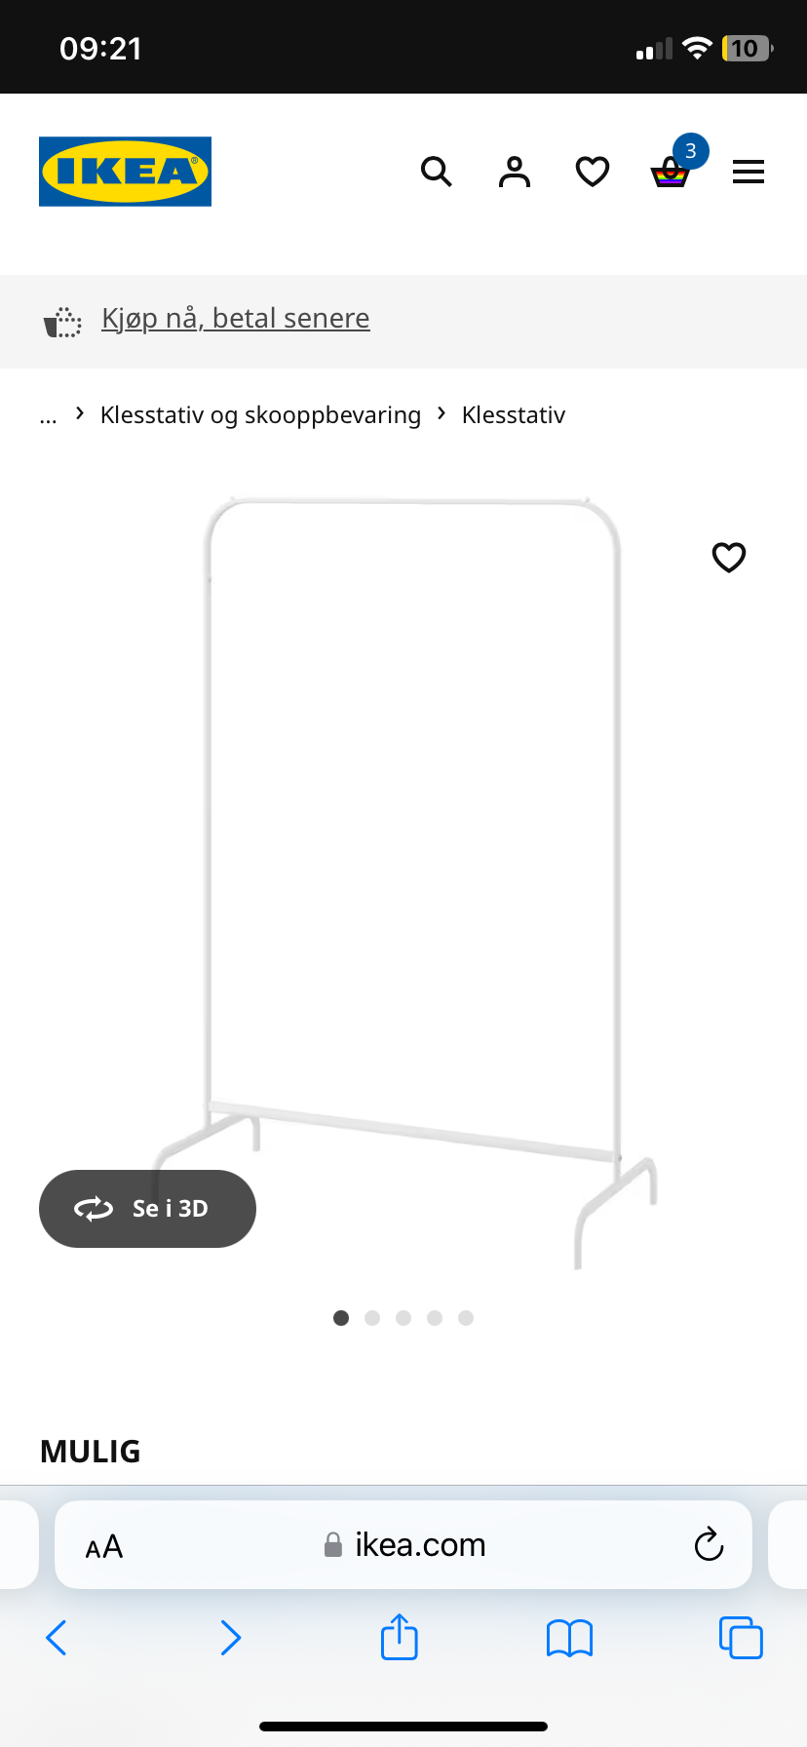807x1747 pixels.
Task: Open the user profile icon
Action: click(x=515, y=172)
